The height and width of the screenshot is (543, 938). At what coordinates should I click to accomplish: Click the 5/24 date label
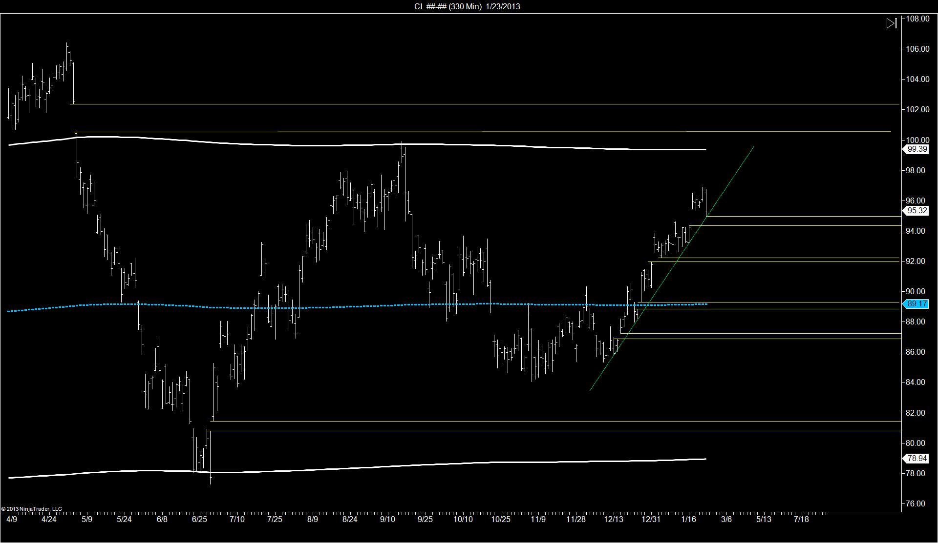click(x=124, y=519)
